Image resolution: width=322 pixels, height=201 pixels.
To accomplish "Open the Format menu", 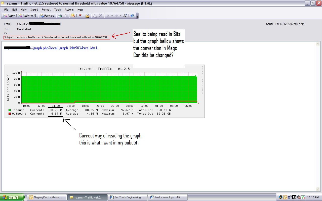I will coord(46,10).
